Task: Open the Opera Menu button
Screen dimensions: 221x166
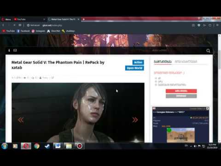Action: pyautogui.click(x=6, y=19)
